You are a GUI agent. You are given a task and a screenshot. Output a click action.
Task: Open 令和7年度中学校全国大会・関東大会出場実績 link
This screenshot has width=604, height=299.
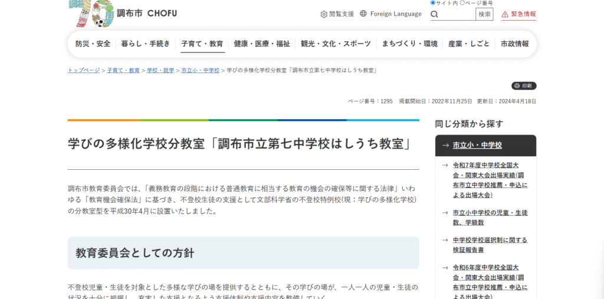coord(490,180)
